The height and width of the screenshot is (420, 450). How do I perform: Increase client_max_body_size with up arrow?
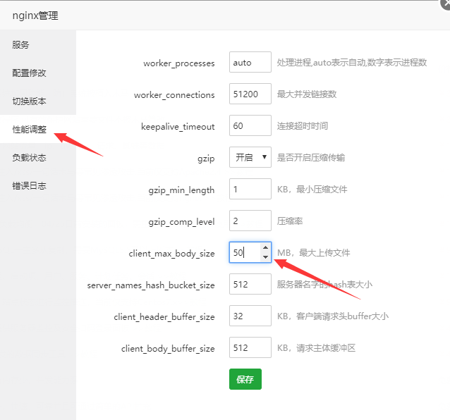(x=265, y=247)
